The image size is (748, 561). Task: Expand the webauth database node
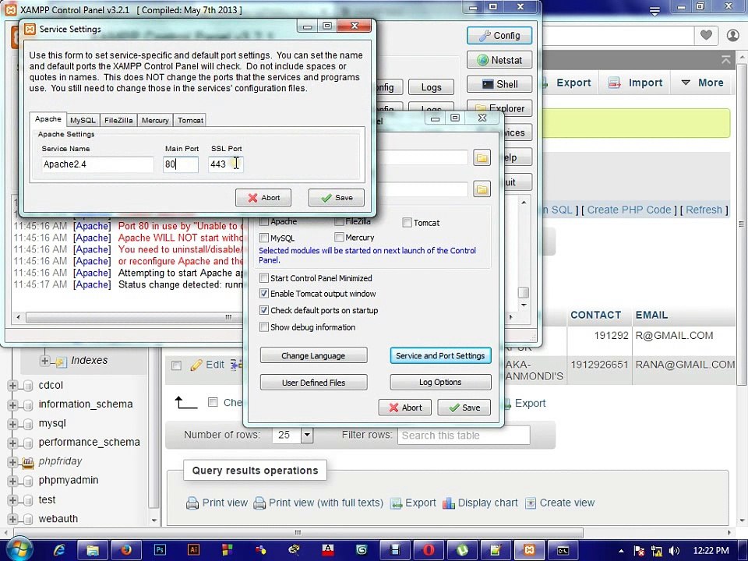click(x=12, y=519)
